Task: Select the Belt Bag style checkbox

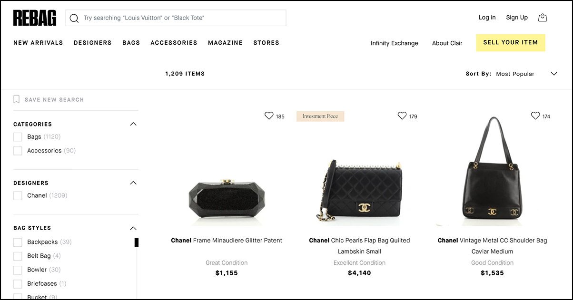Action: click(18, 256)
